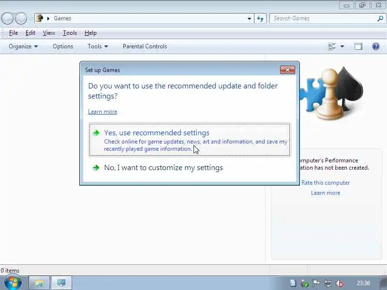Click the network tray icon
Image resolution: width=387 pixels, height=290 pixels.
[328, 283]
